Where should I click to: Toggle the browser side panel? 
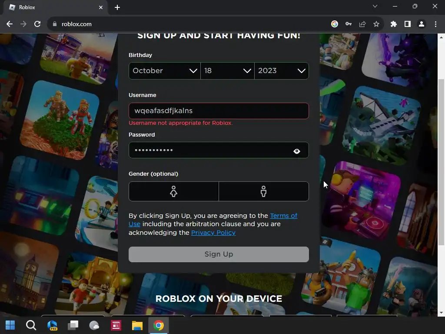point(408,24)
